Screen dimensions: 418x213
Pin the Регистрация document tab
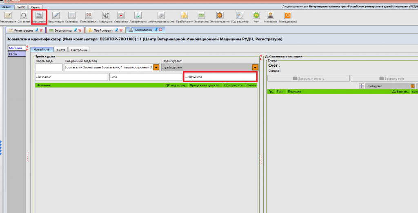[x=36, y=31]
